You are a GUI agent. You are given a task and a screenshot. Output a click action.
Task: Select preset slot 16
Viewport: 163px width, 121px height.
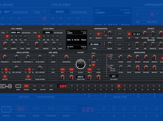click(159, 86)
